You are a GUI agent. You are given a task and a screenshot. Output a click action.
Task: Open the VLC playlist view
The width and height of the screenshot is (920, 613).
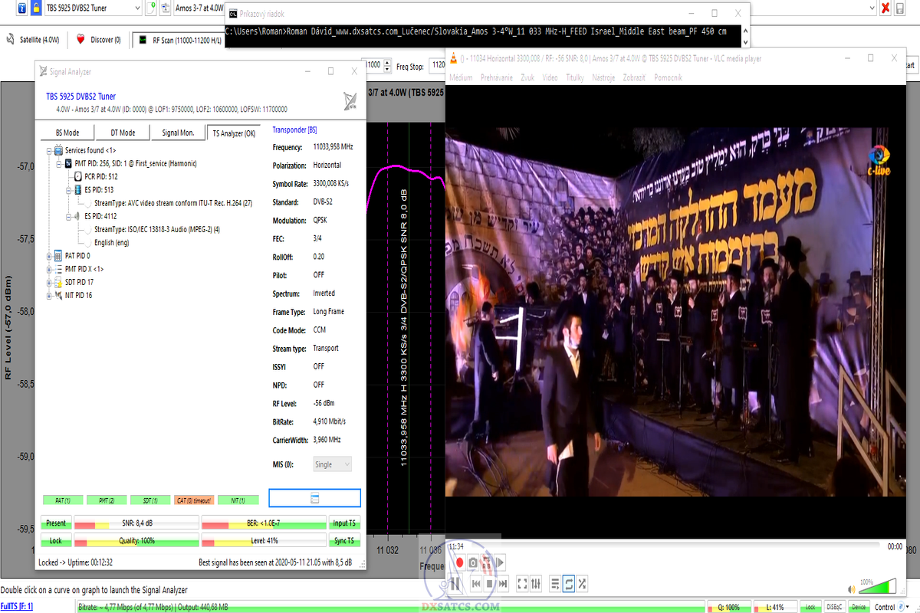click(555, 584)
